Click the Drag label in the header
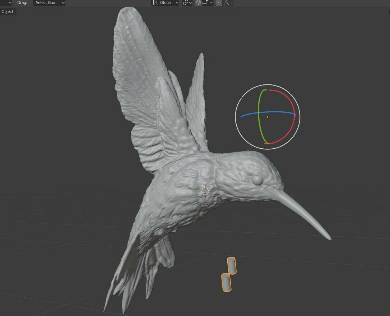The height and width of the screenshot is (316, 390). 22,3
